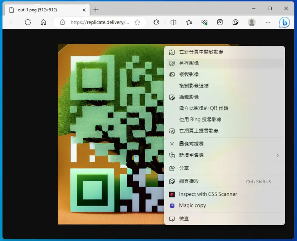The height and width of the screenshot is (241, 297).
Task: Close the out-1.png tab
Action: (x=84, y=10)
